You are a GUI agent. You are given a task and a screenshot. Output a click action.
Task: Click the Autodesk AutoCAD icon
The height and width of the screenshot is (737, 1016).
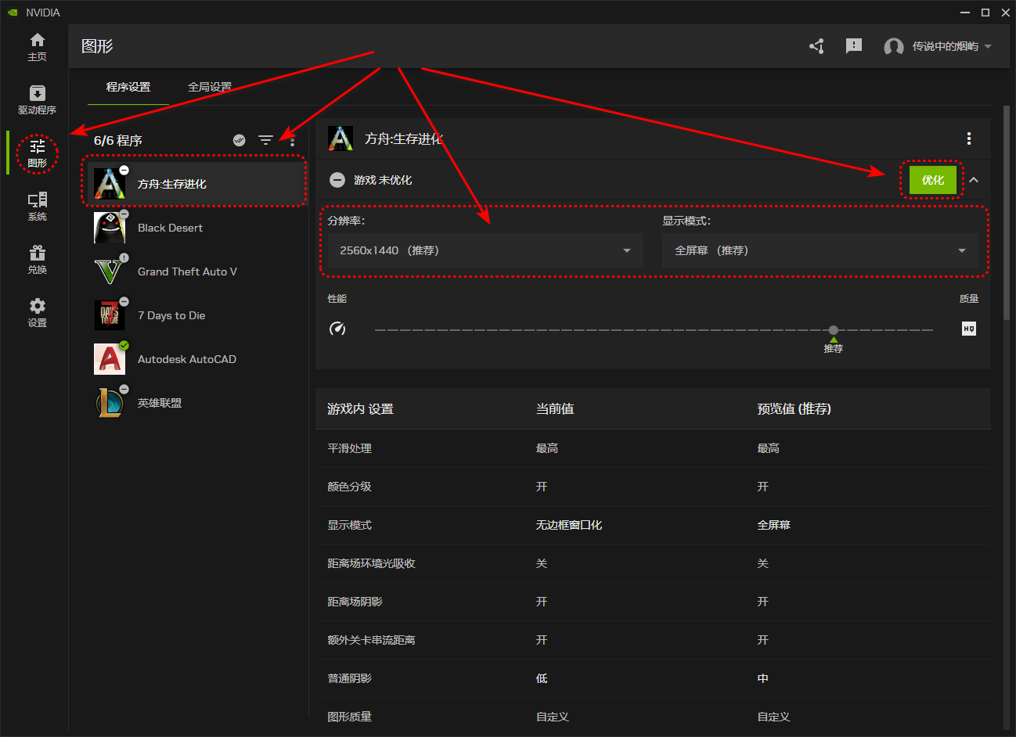(x=110, y=359)
